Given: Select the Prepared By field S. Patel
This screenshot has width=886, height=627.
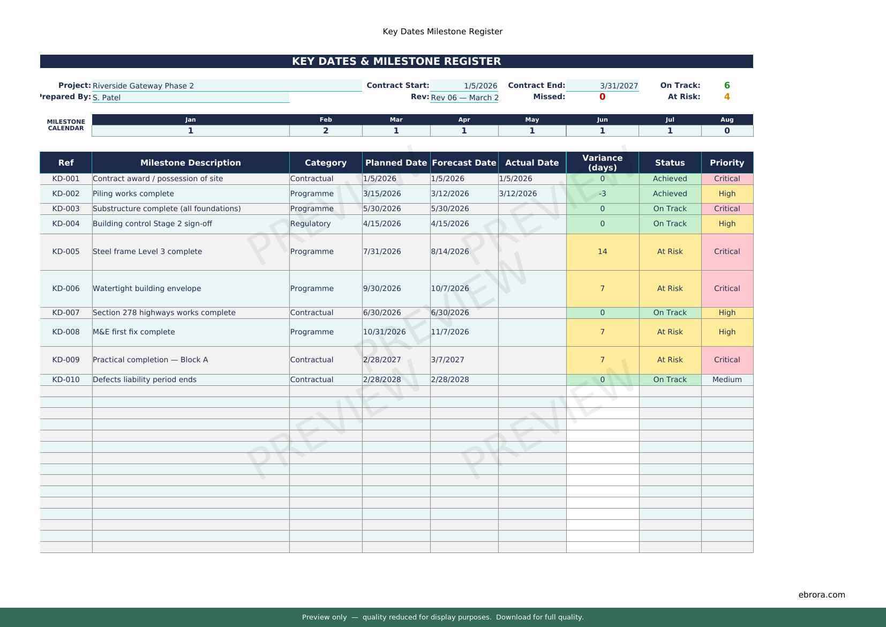Looking at the screenshot, I should 190,98.
